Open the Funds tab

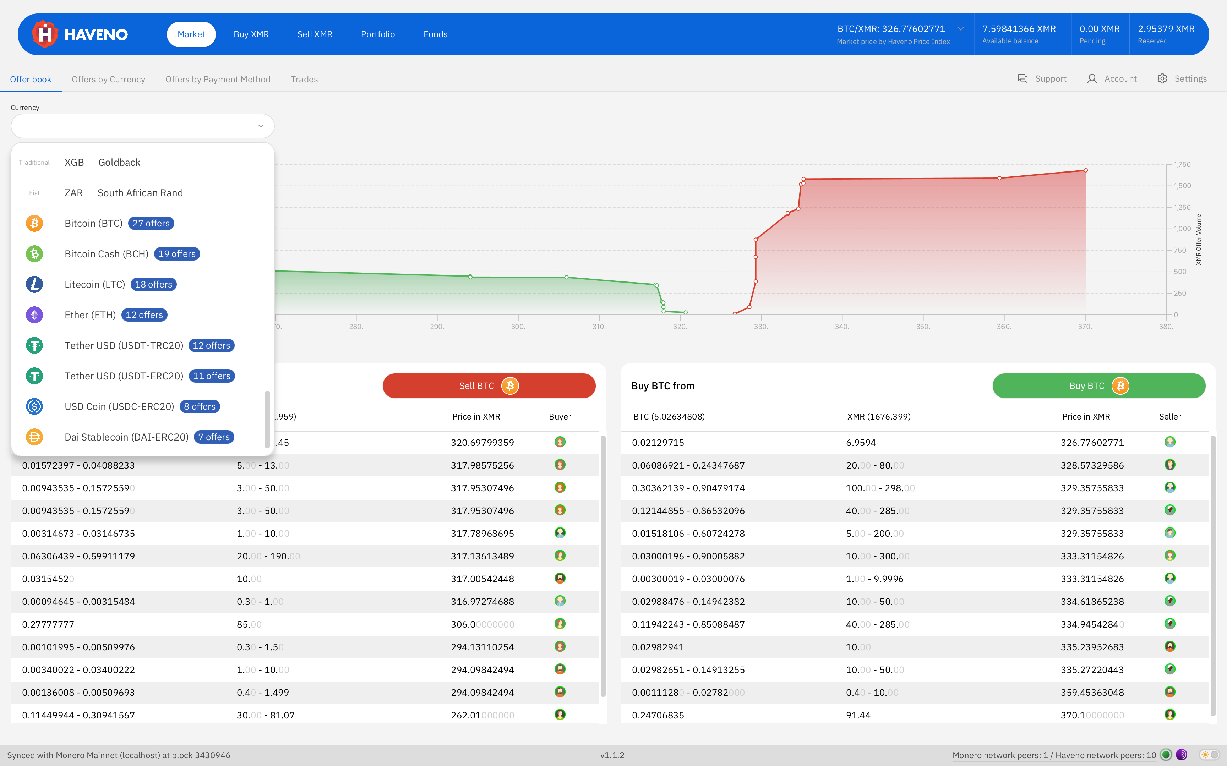tap(435, 34)
